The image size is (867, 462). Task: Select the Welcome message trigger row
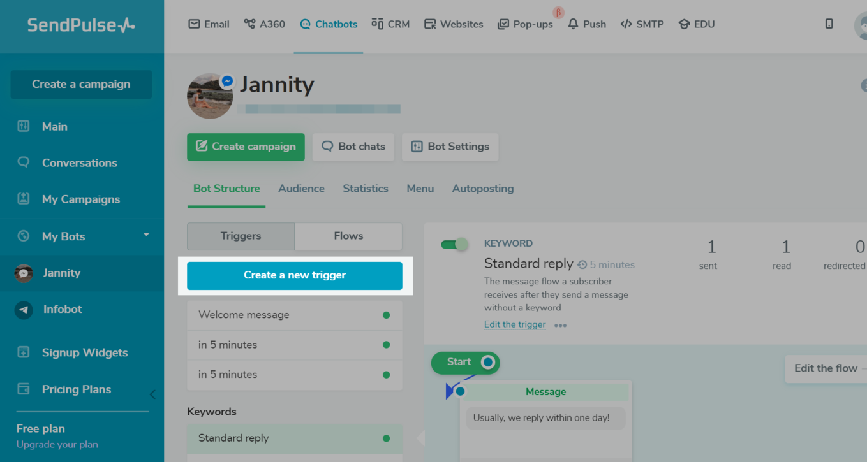pos(295,315)
